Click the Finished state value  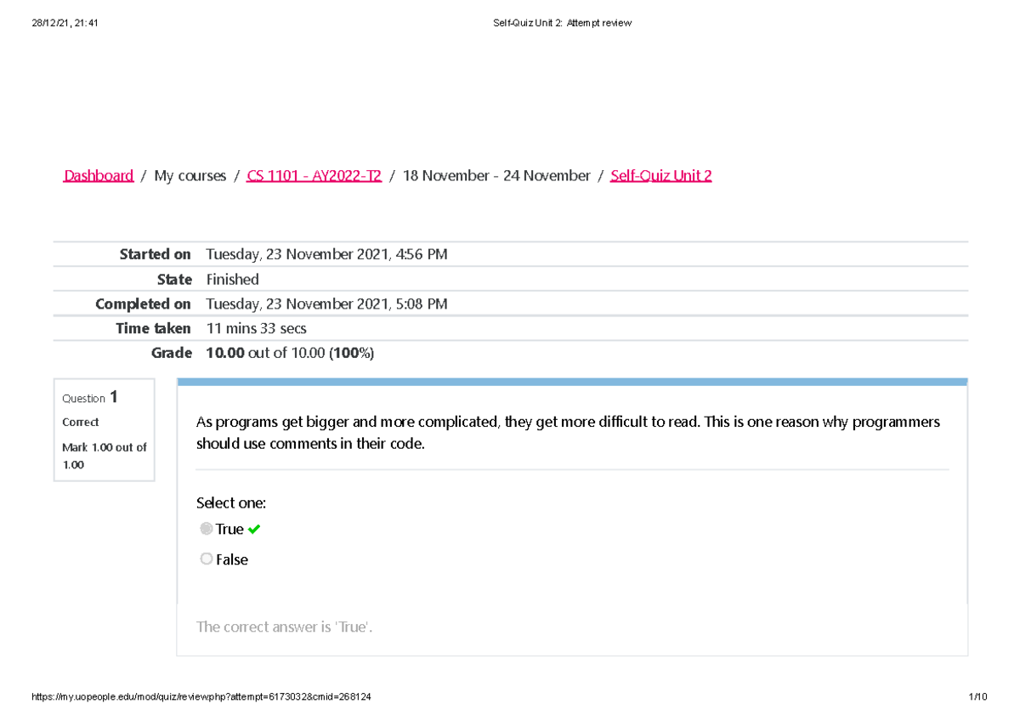(x=232, y=280)
